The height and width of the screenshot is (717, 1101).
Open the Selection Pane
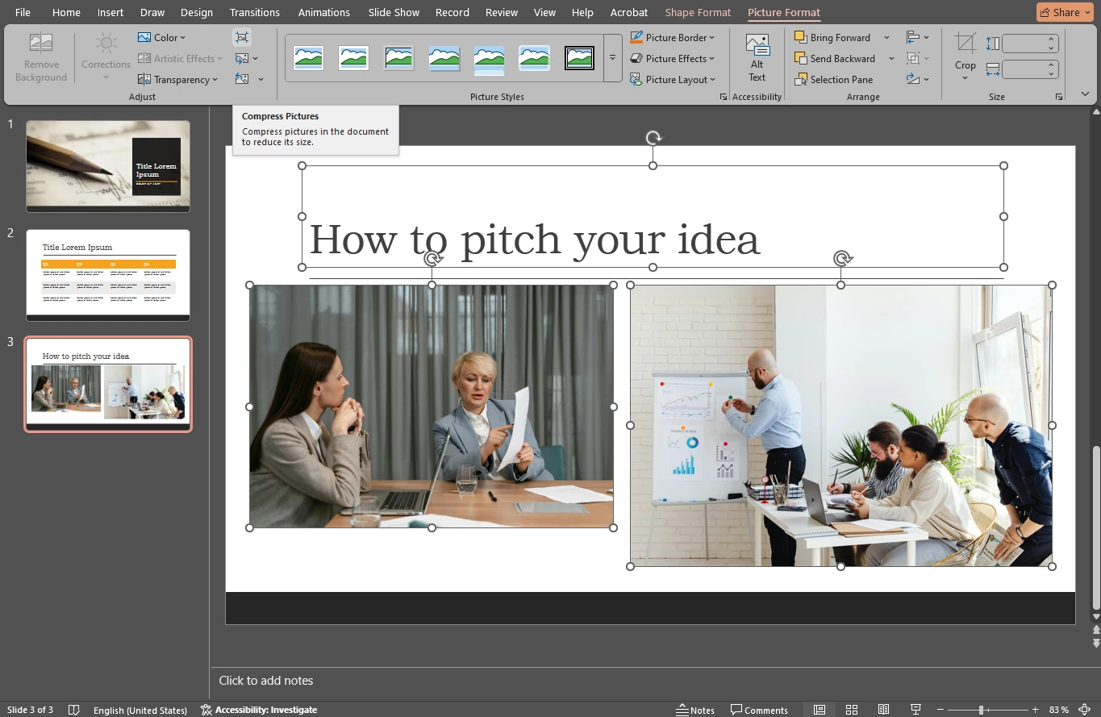point(833,80)
